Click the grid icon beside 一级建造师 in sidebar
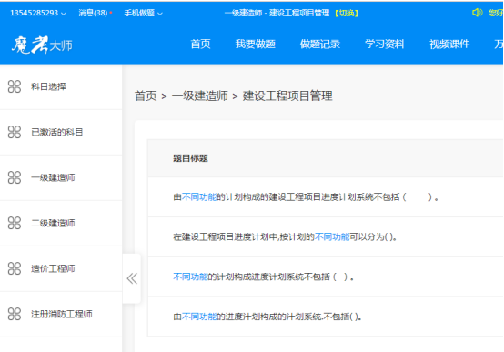The height and width of the screenshot is (352, 504). (15, 177)
